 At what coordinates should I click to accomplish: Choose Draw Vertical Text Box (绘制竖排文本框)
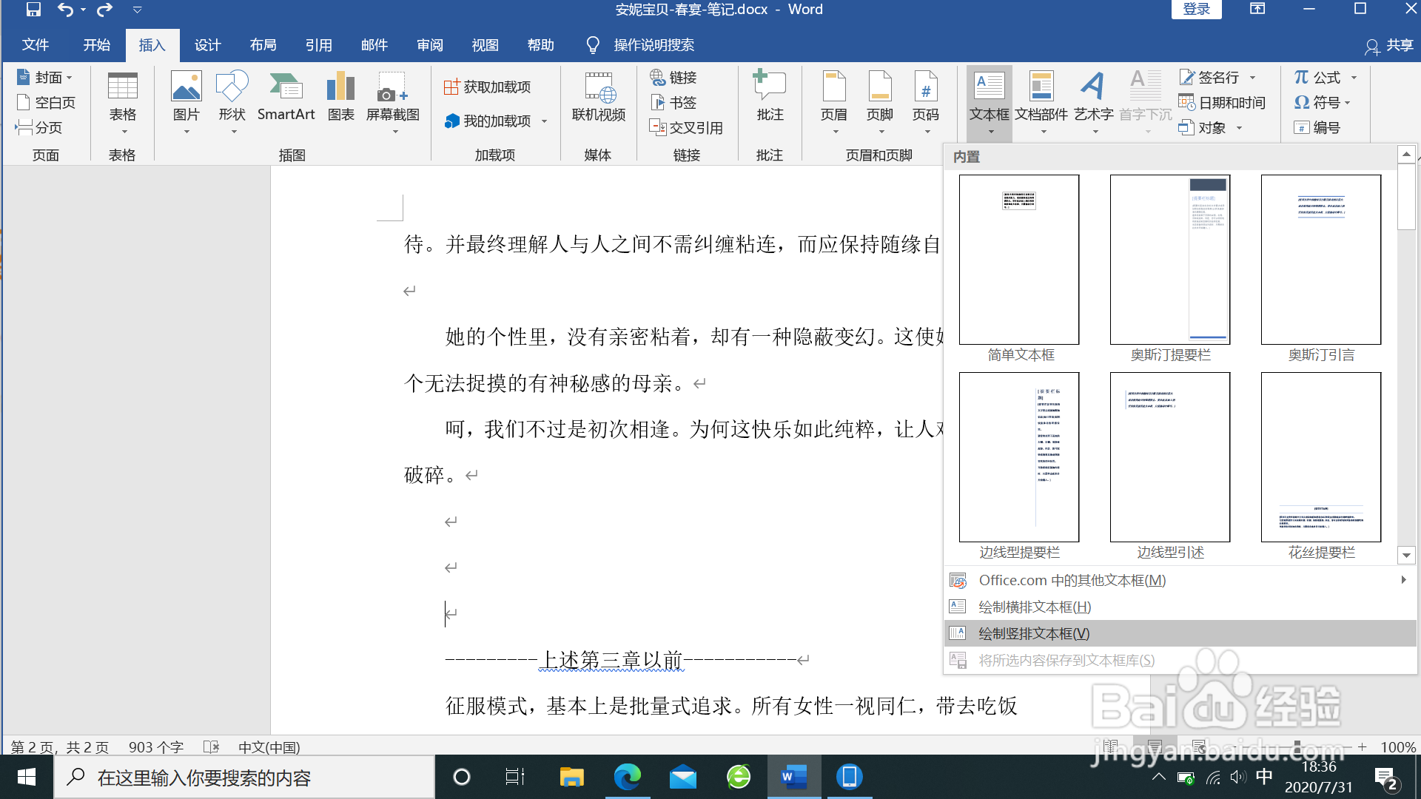point(1180,633)
